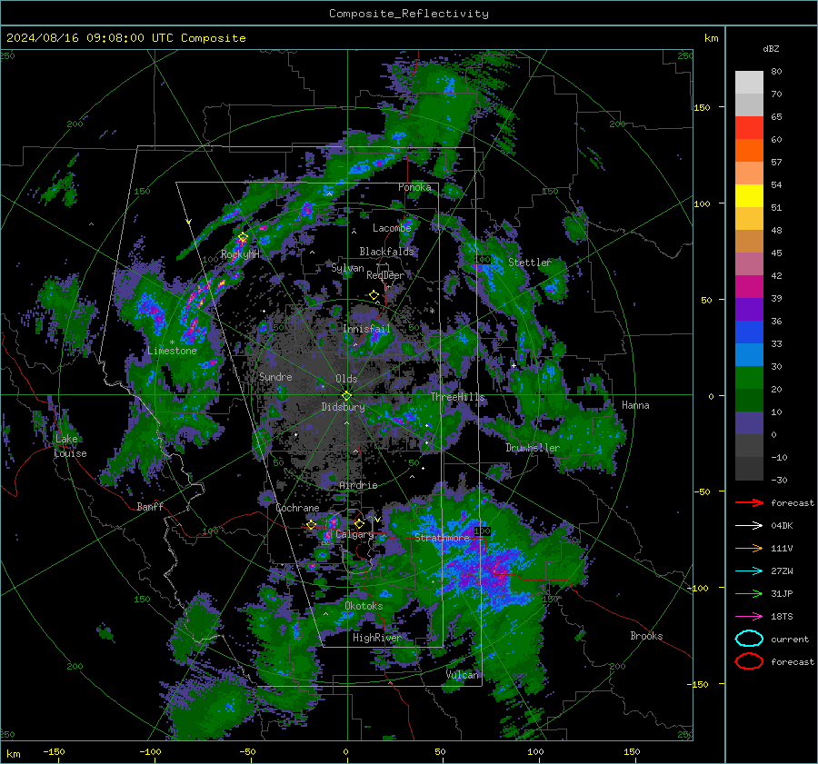Click the Didsbury label near center

click(x=343, y=407)
